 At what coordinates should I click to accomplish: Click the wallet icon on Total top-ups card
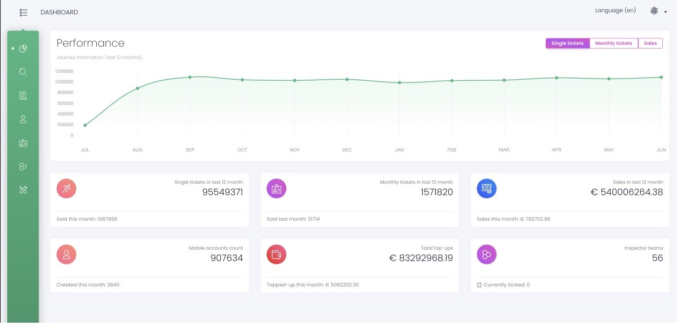pos(276,254)
